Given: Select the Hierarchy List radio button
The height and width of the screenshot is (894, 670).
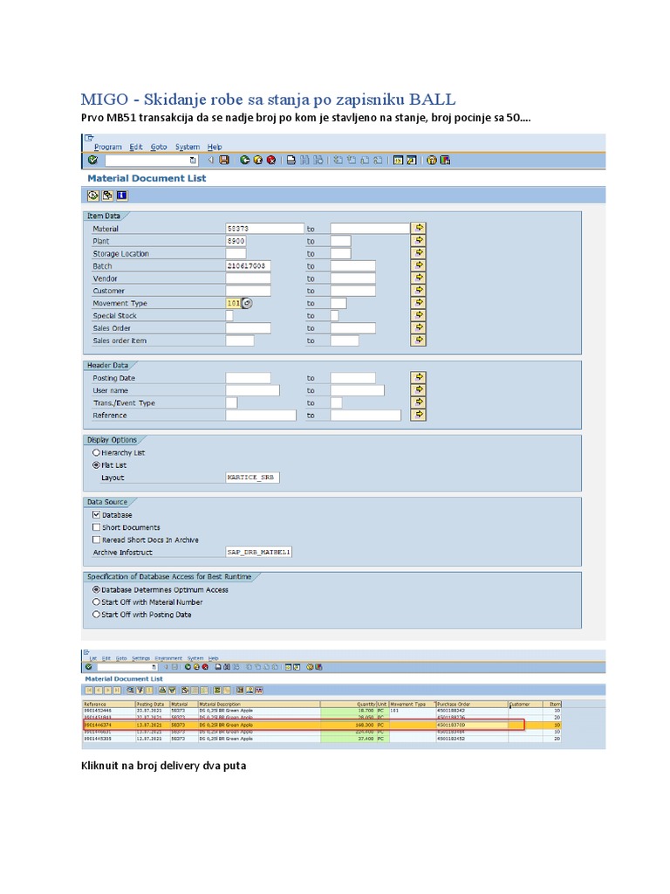Looking at the screenshot, I should click(96, 453).
